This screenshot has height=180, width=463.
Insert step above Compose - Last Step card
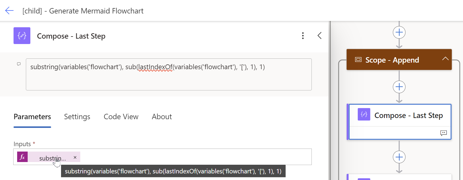coord(399,87)
